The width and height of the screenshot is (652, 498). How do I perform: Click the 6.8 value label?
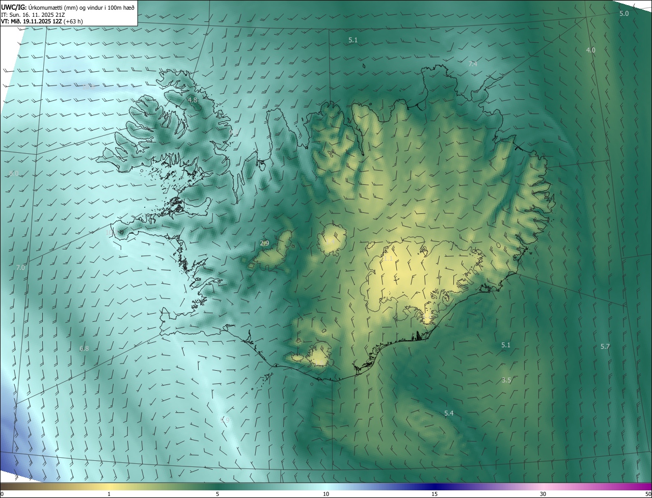(x=84, y=349)
